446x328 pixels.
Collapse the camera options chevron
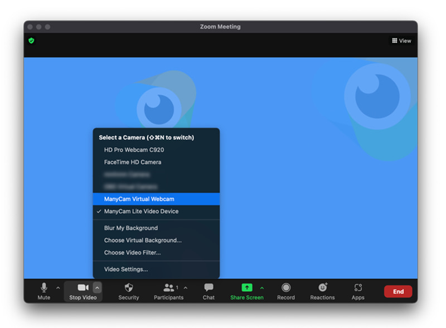point(97,288)
